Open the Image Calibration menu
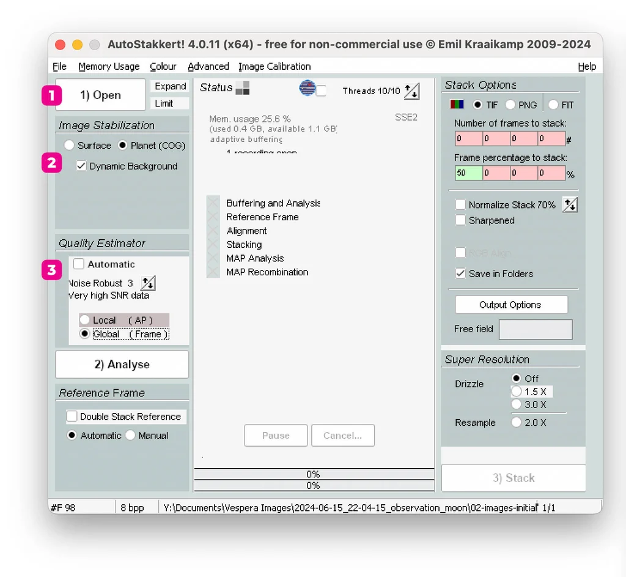 [274, 66]
